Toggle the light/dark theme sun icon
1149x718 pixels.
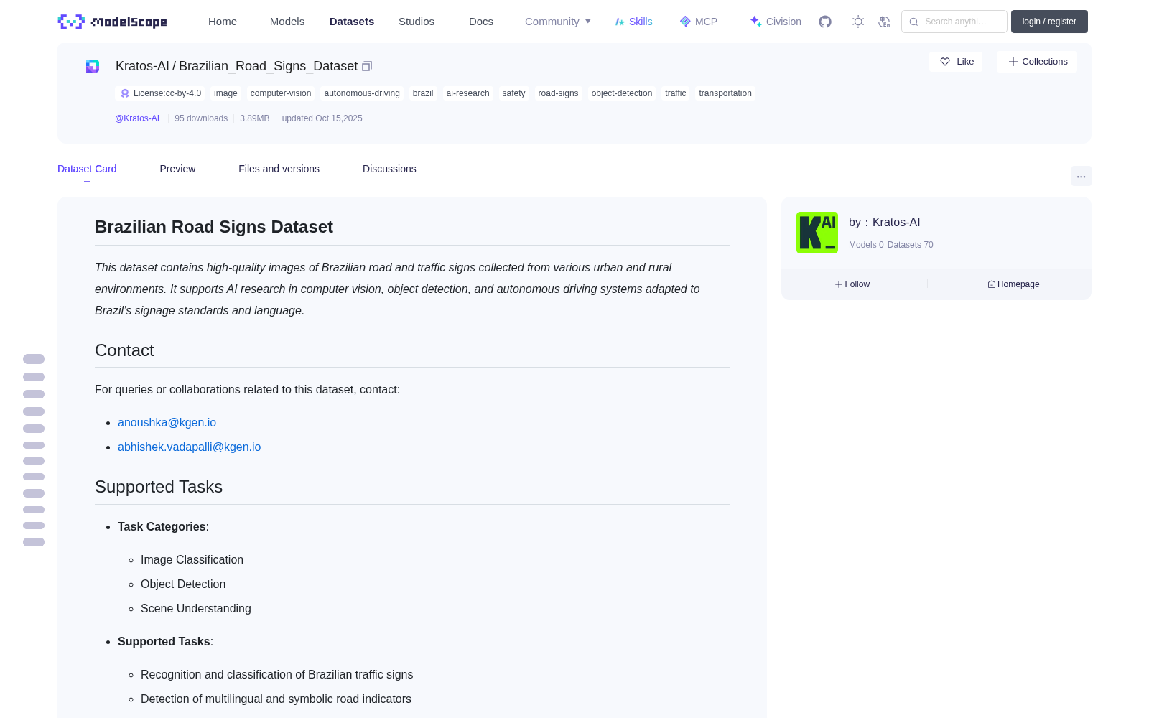pos(858,22)
